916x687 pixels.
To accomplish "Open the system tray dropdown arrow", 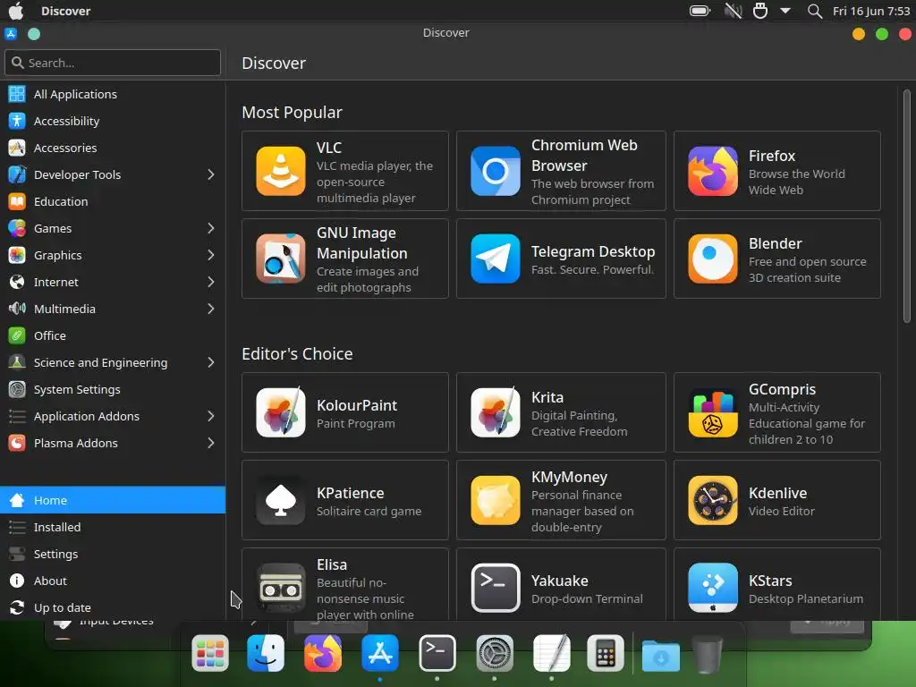I will (x=785, y=11).
